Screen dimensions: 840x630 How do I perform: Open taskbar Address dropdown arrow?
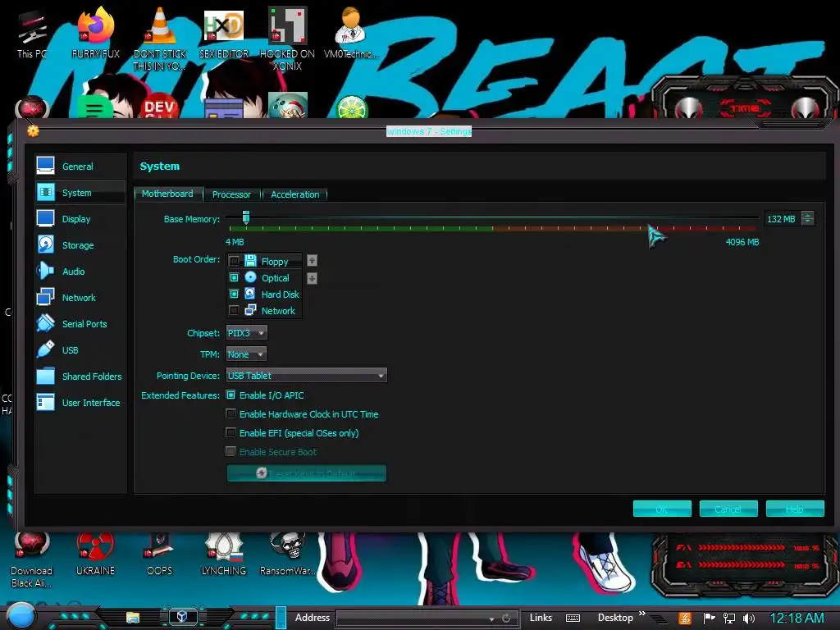[491, 619]
